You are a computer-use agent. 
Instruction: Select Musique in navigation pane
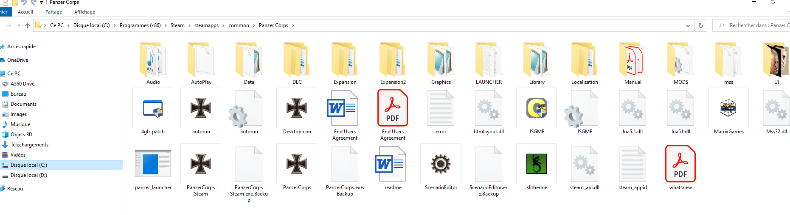pyautogui.click(x=20, y=124)
